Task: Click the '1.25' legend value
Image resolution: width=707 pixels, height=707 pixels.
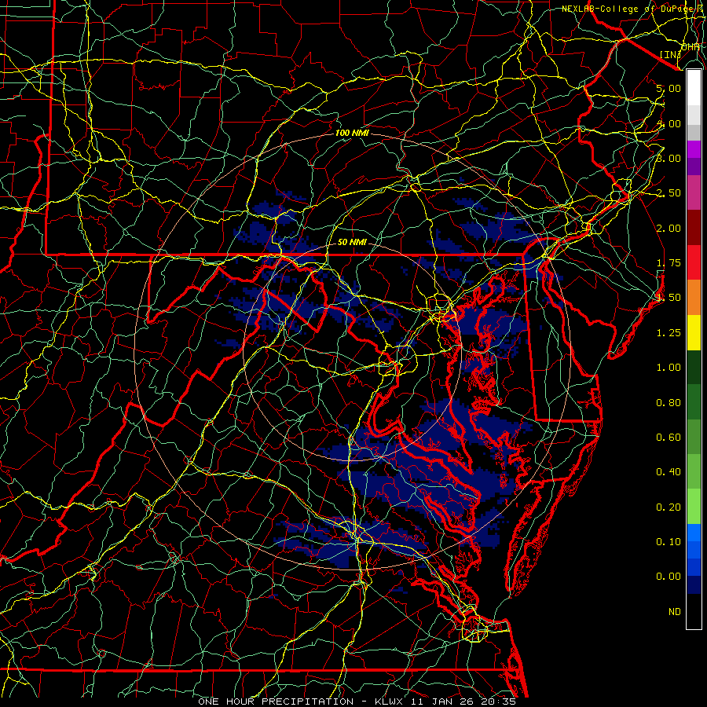Action: click(669, 333)
